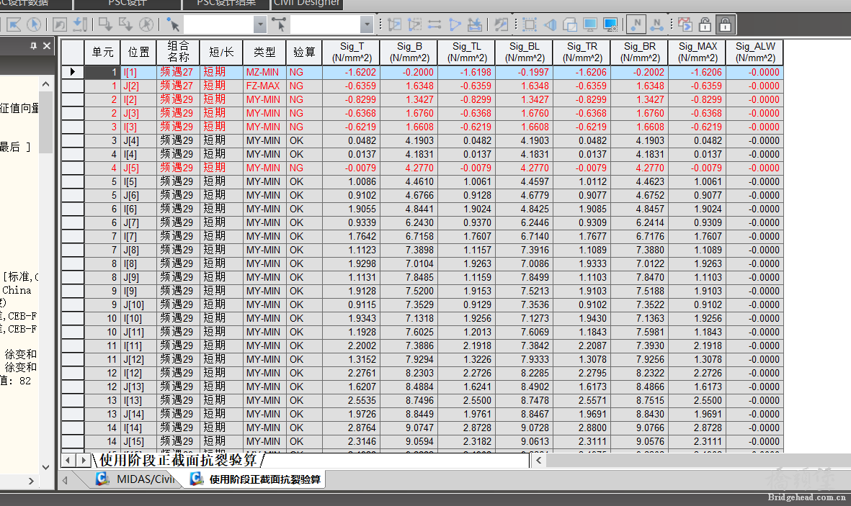The height and width of the screenshot is (506, 851).
Task: Switch to the MIDAS/Civil window tab
Action: click(x=135, y=479)
